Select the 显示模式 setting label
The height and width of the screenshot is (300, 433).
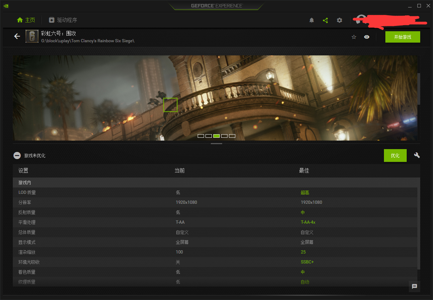coord(27,242)
